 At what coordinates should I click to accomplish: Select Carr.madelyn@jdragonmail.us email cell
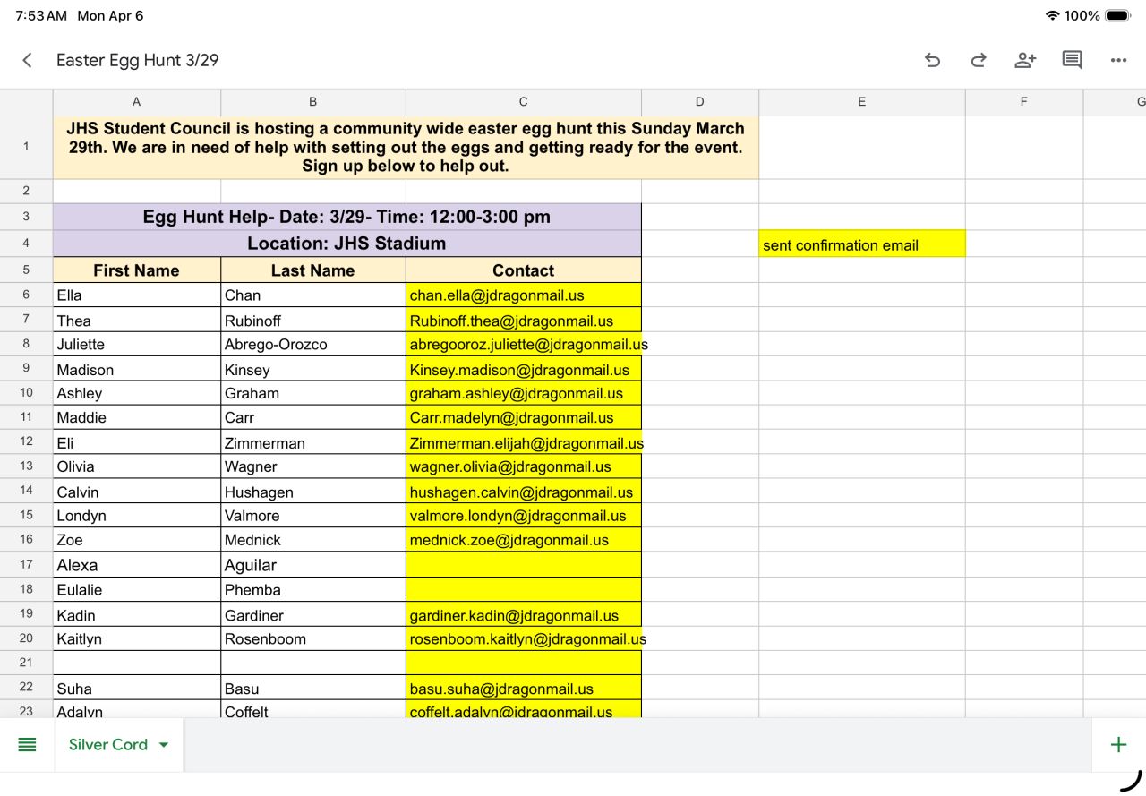click(524, 418)
